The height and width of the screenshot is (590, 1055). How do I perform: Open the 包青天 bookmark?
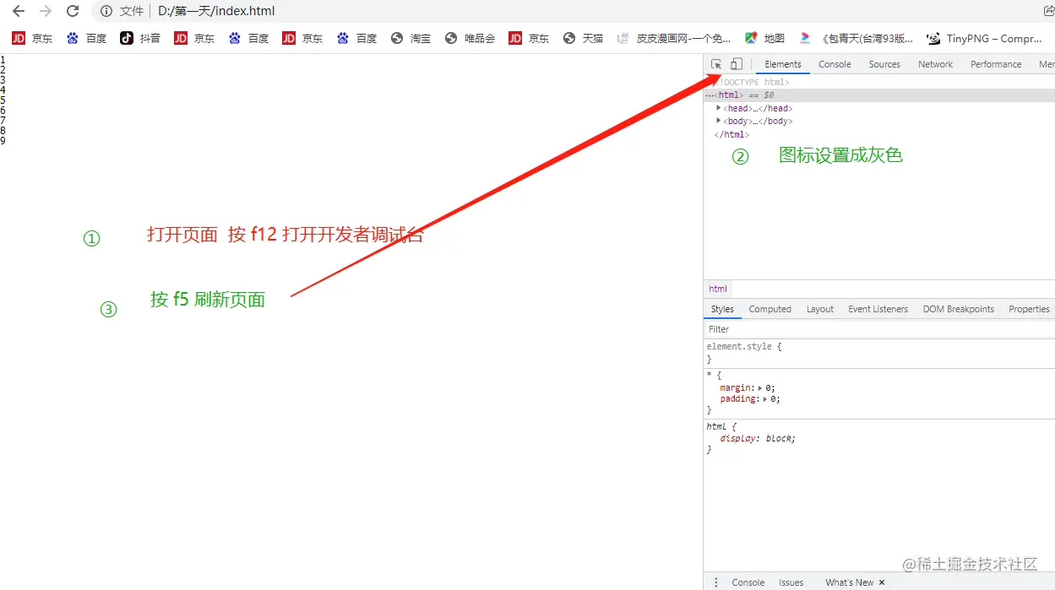(857, 38)
